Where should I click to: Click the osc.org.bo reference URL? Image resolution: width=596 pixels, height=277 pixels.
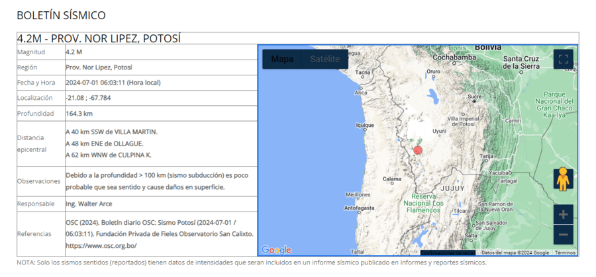coord(101,245)
